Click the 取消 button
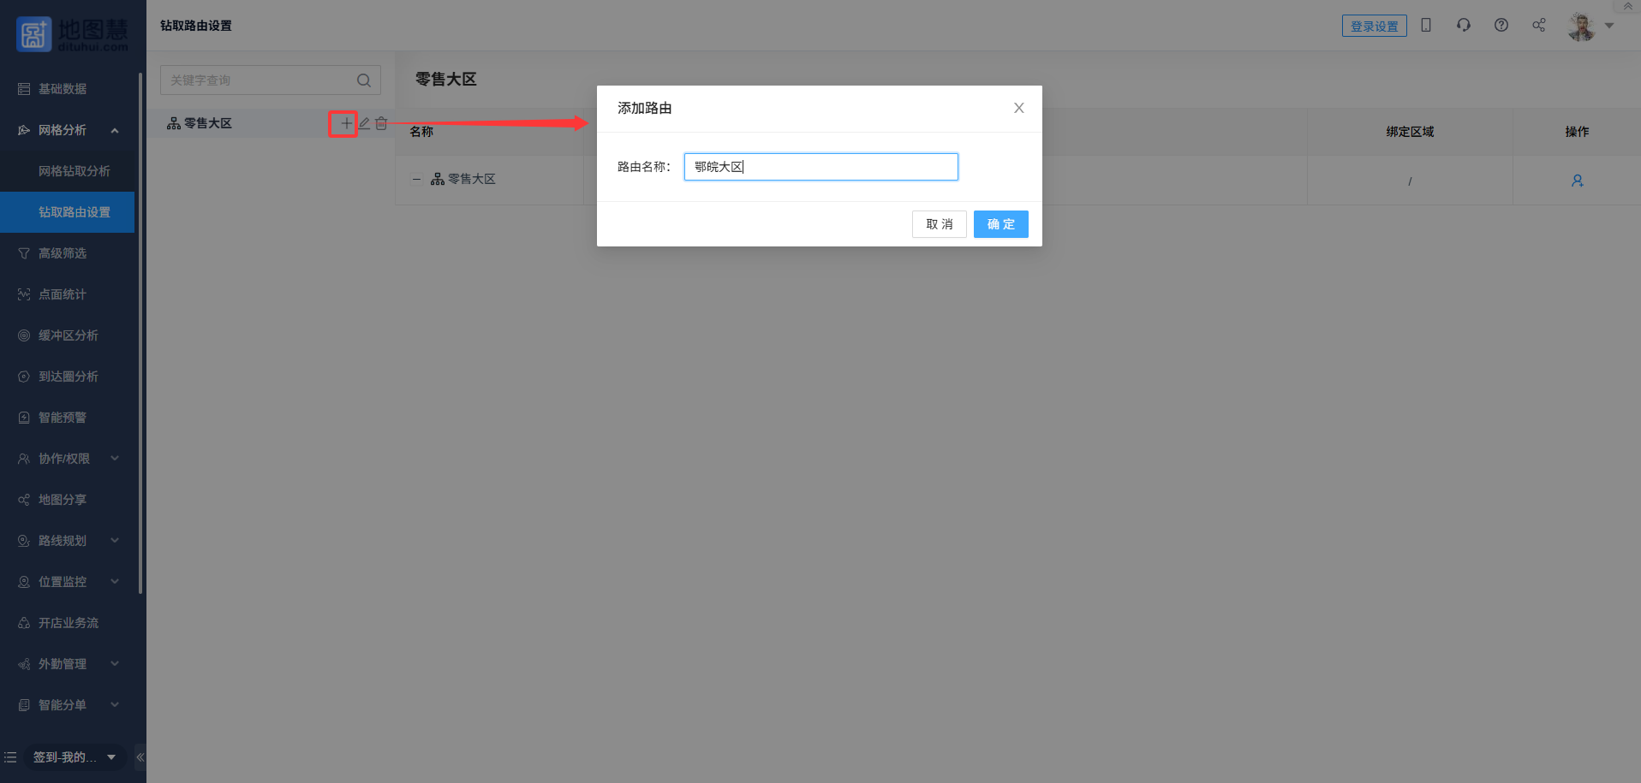The image size is (1641, 783). pyautogui.click(x=939, y=224)
